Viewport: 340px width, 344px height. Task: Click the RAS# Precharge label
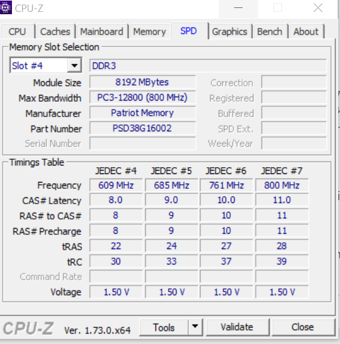click(47, 231)
